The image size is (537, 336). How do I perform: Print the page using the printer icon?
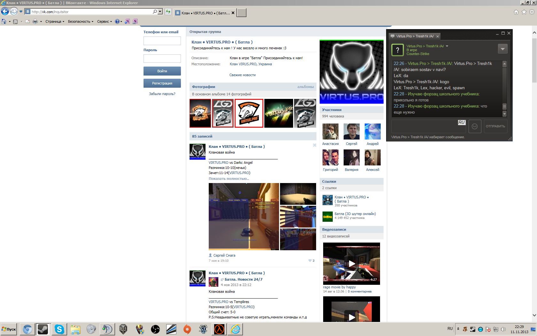35,21
